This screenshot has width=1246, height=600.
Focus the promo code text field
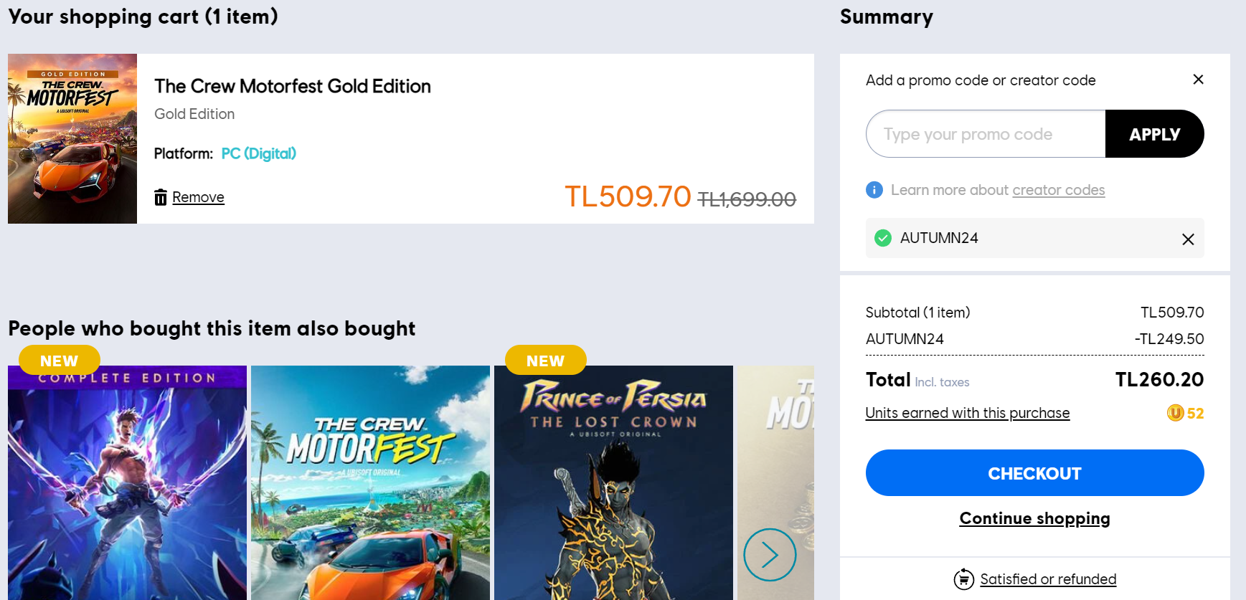click(986, 134)
